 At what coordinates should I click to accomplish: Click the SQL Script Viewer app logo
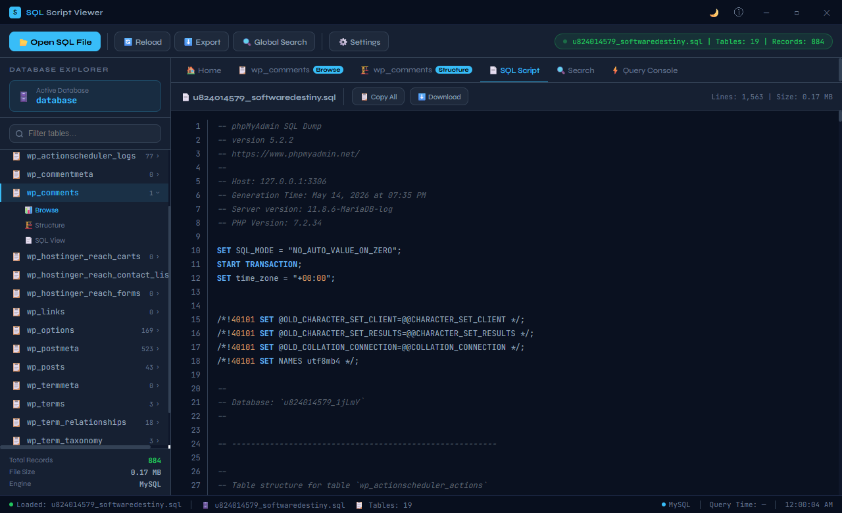tap(15, 12)
